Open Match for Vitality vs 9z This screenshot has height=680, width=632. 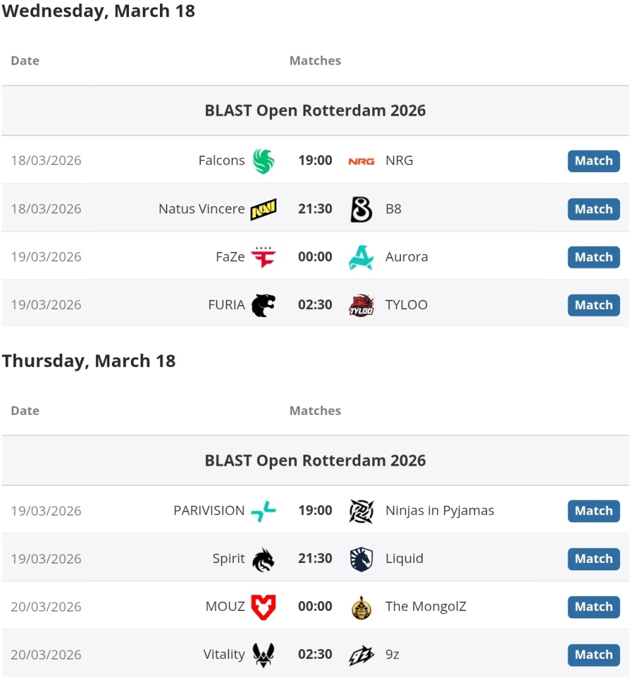coord(593,655)
